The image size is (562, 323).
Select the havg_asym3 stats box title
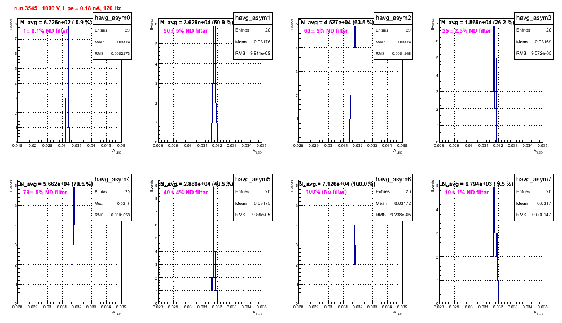tap(534, 18)
